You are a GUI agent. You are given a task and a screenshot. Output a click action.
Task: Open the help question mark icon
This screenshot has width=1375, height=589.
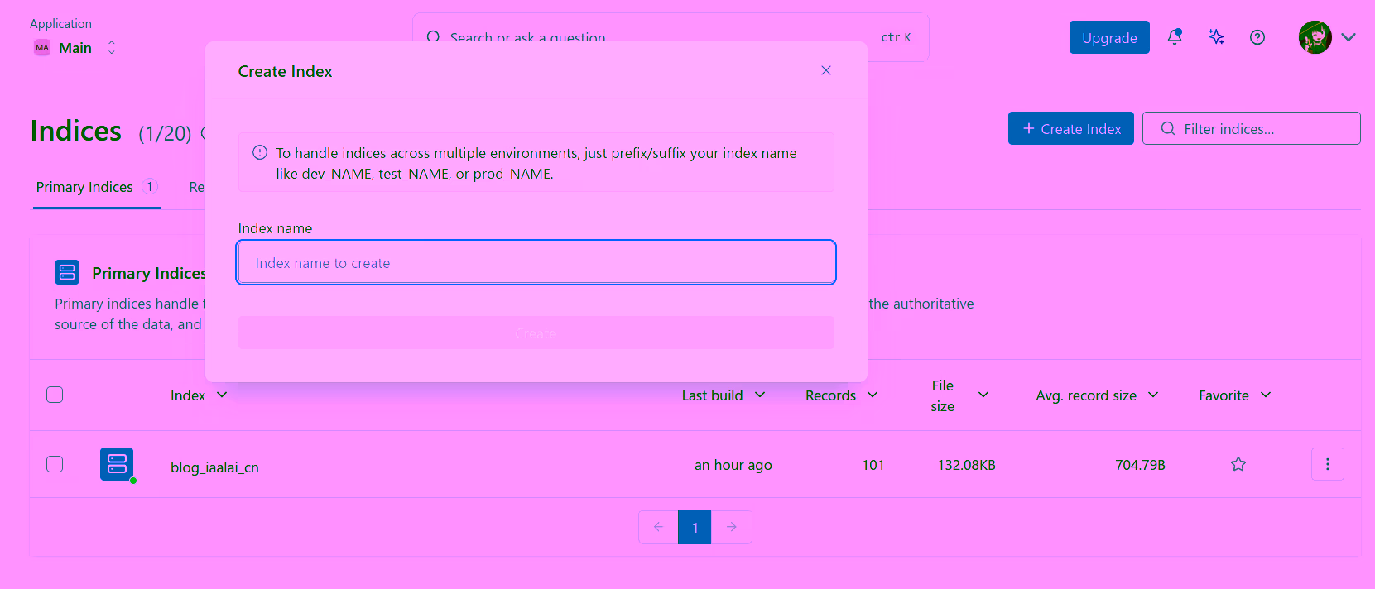(x=1257, y=36)
